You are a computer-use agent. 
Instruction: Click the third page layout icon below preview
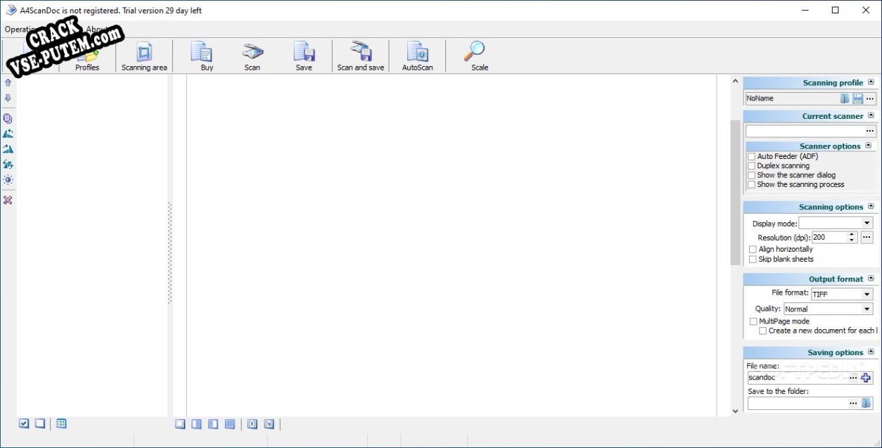click(213, 424)
